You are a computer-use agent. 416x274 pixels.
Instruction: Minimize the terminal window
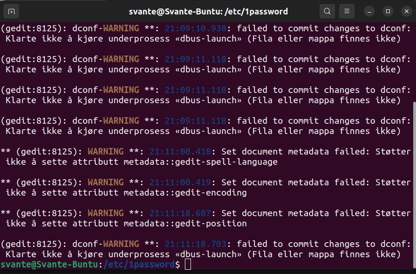click(x=370, y=11)
